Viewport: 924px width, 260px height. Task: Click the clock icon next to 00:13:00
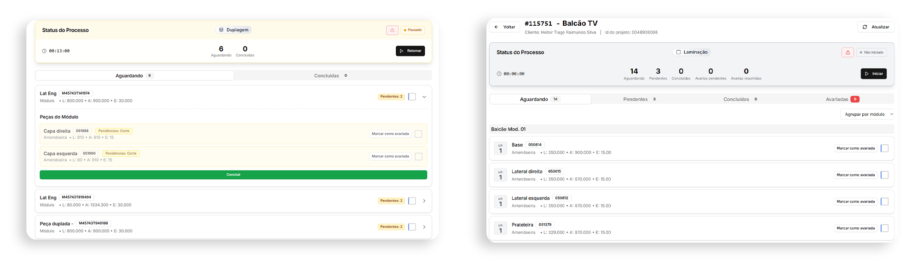click(x=44, y=51)
